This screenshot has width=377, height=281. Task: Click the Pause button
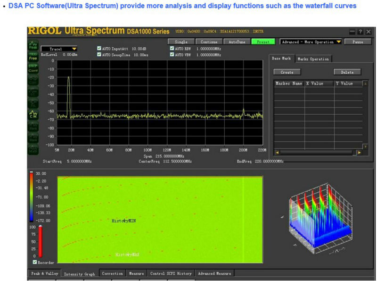[x=358, y=42]
